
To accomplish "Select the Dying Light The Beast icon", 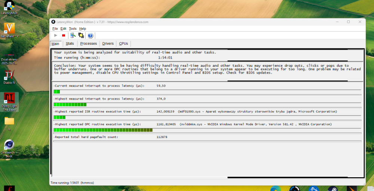I will (x=10, y=99).
